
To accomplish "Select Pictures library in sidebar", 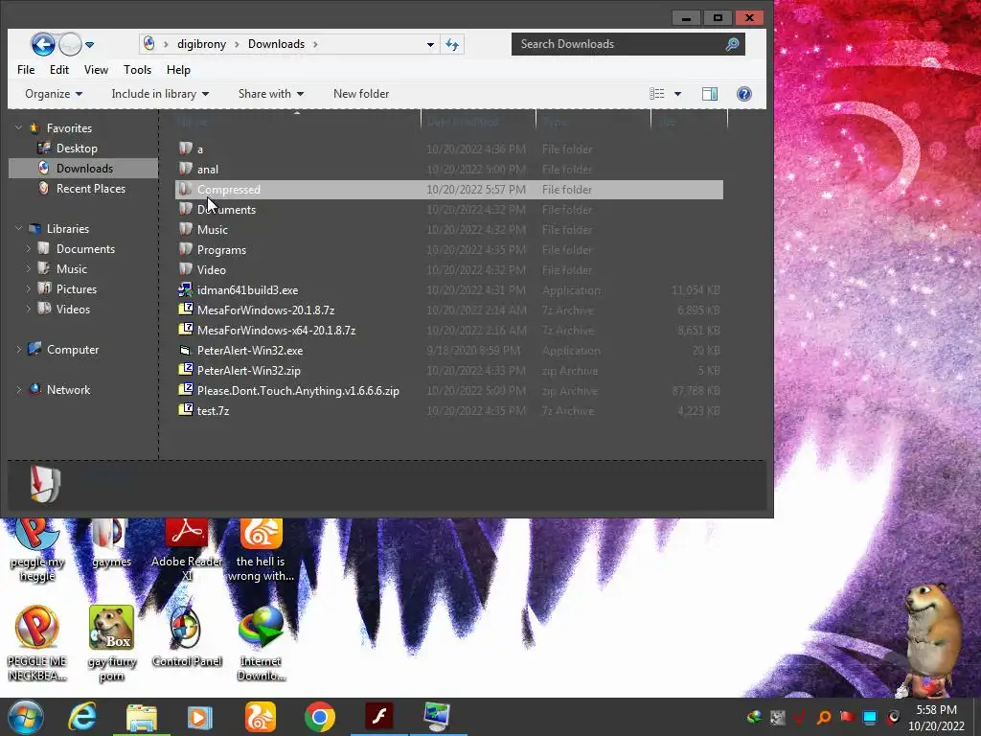I will (77, 289).
